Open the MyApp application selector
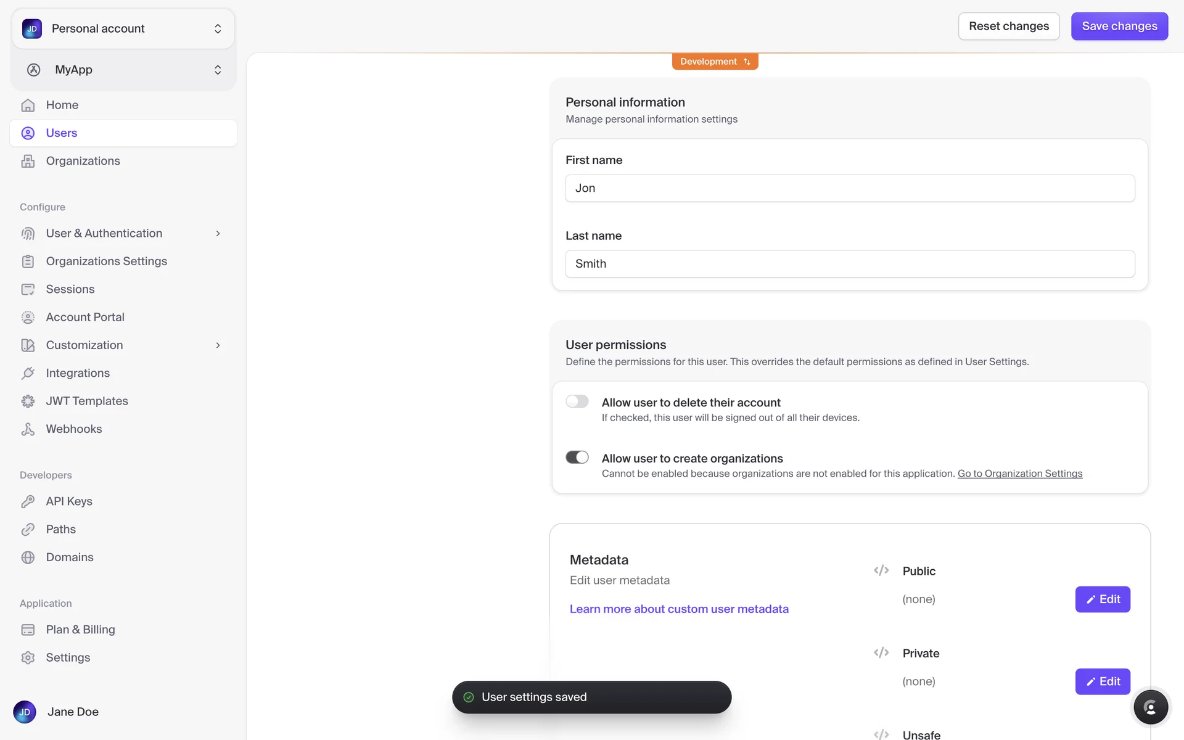This screenshot has width=1184, height=740. [123, 70]
